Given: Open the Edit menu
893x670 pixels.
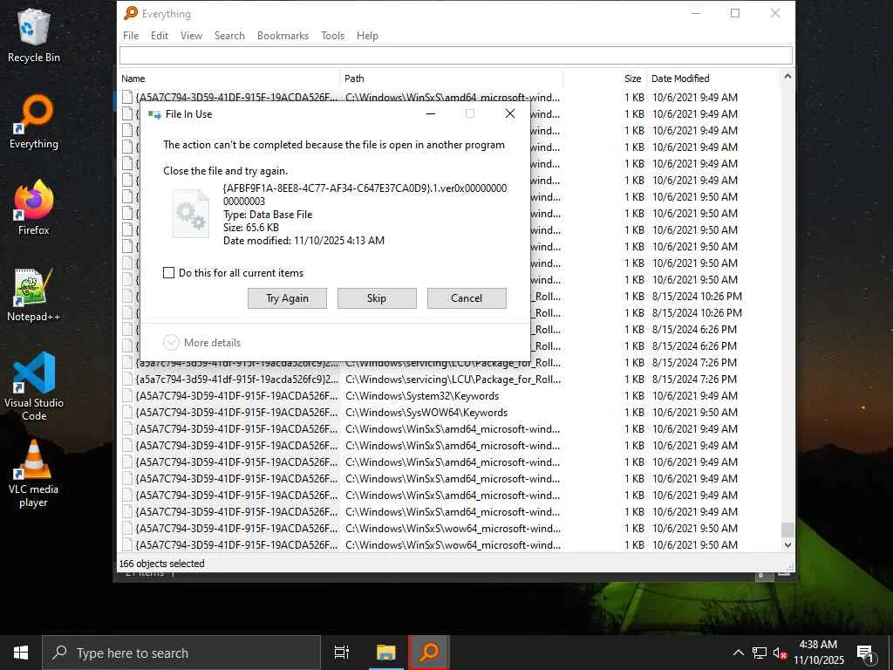Looking at the screenshot, I should click(x=160, y=35).
